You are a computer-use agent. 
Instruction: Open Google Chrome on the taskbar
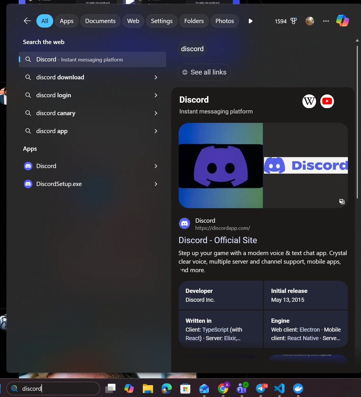click(223, 388)
